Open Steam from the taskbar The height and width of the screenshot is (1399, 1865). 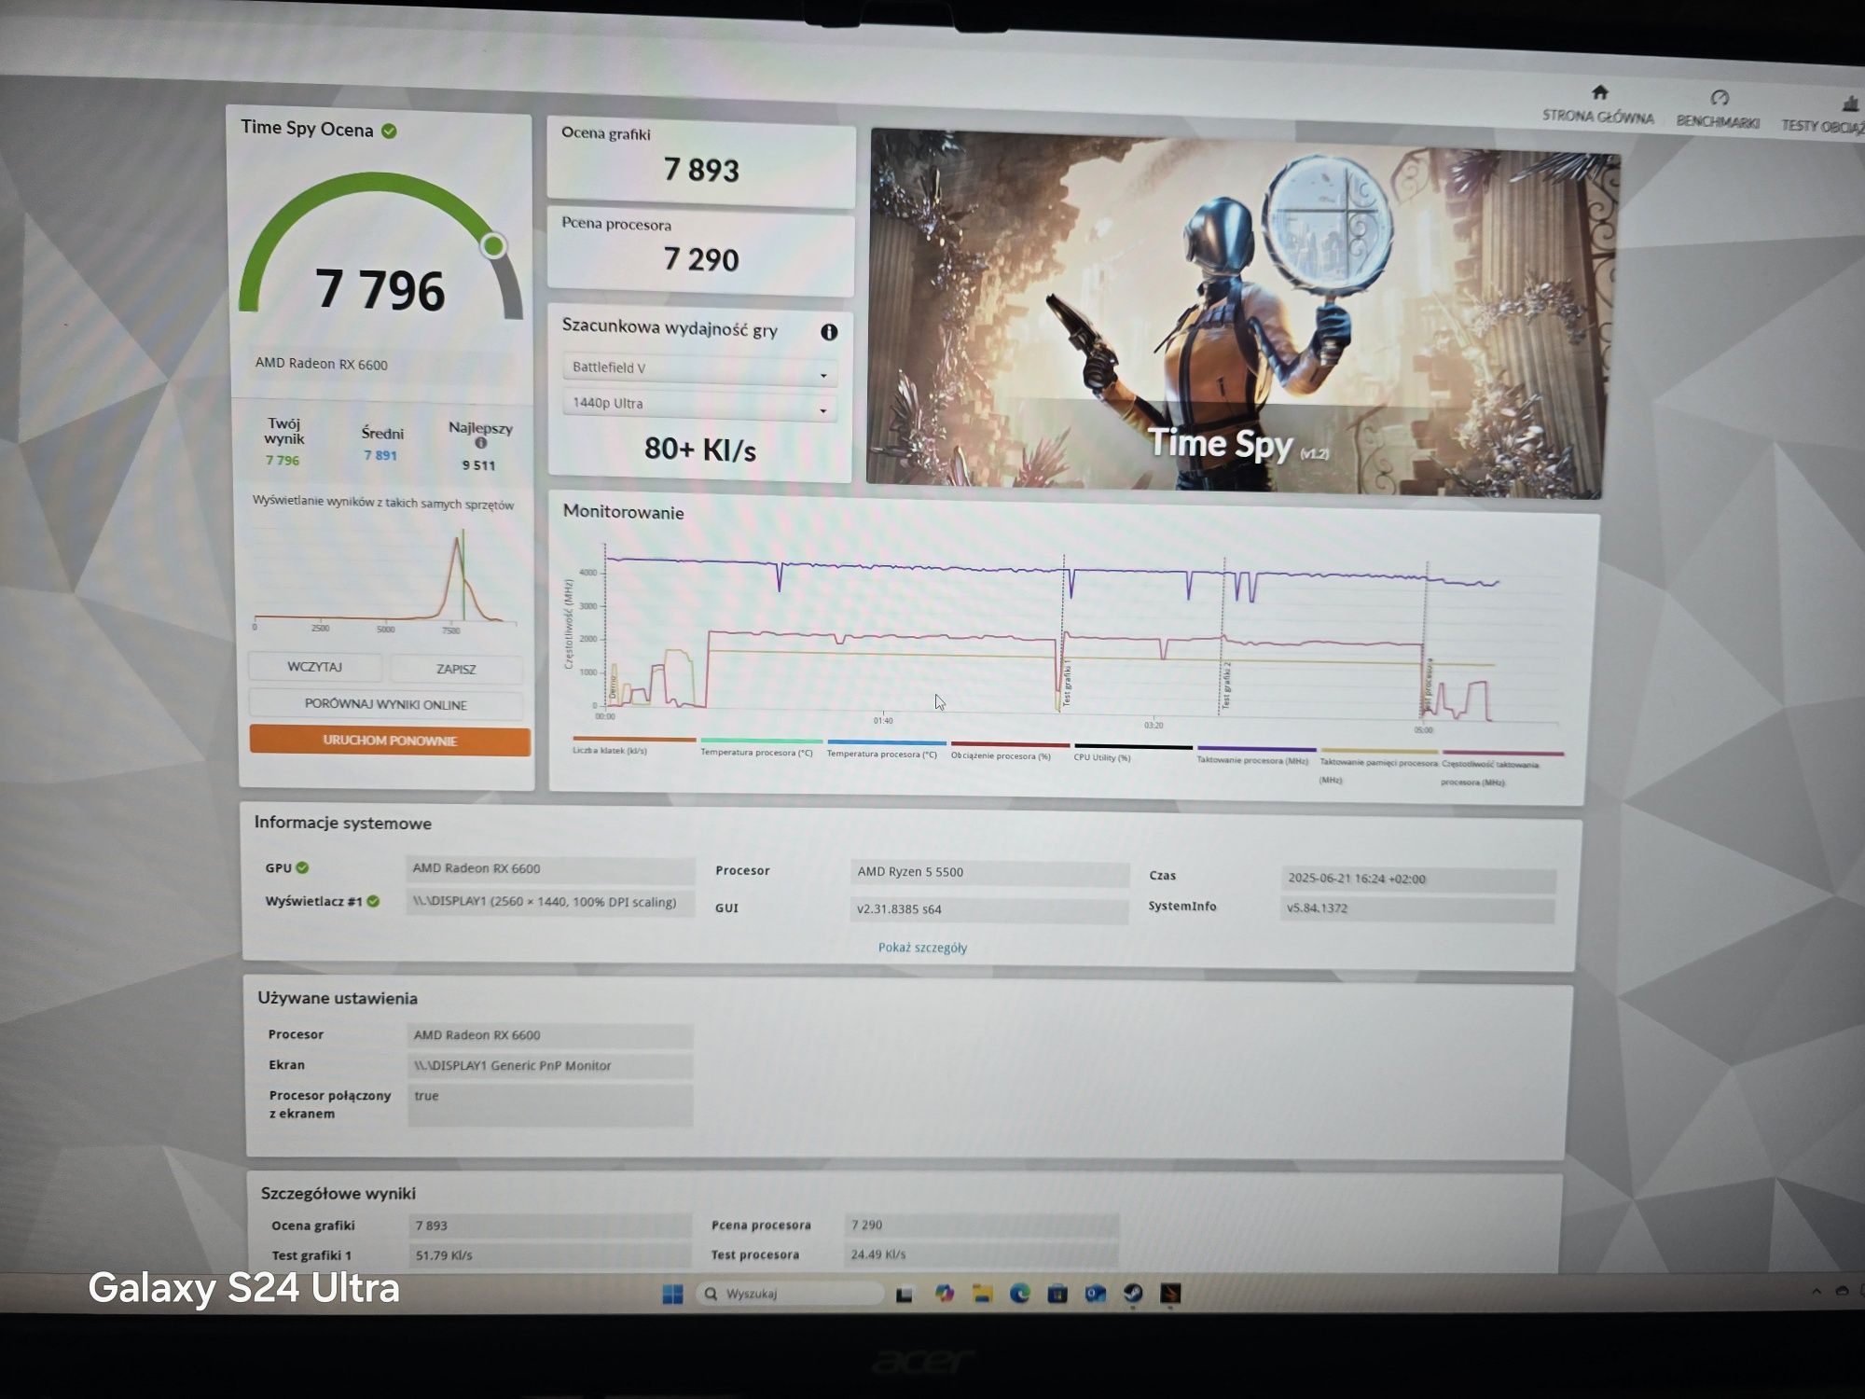(1132, 1294)
